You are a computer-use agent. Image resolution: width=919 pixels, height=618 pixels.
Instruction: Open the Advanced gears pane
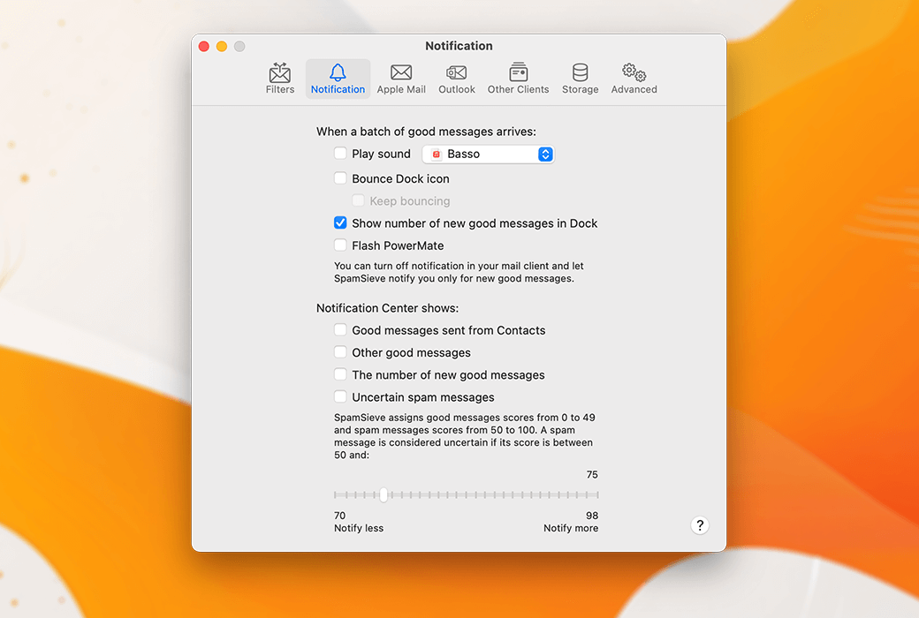coord(634,79)
